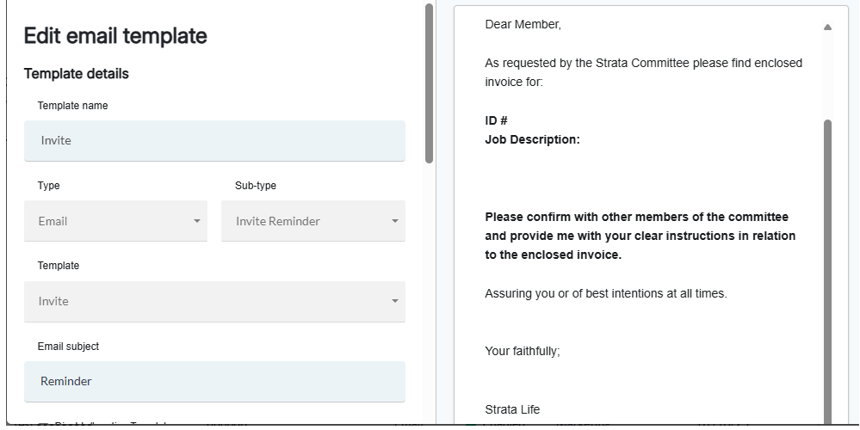Click the Strata Life signature text
Image resolution: width=860 pixels, height=430 pixels.
pos(512,409)
